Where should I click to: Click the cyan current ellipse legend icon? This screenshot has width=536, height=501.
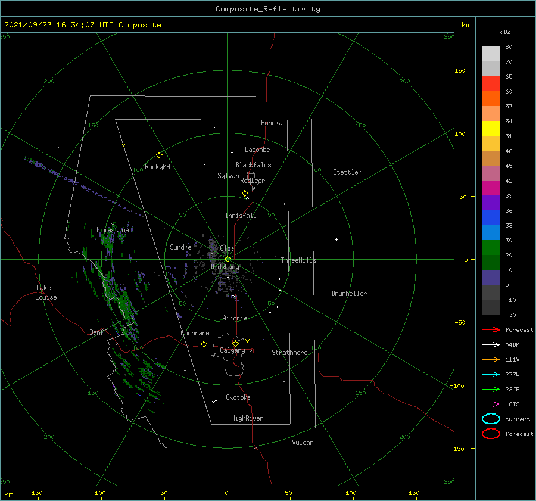[491, 419]
